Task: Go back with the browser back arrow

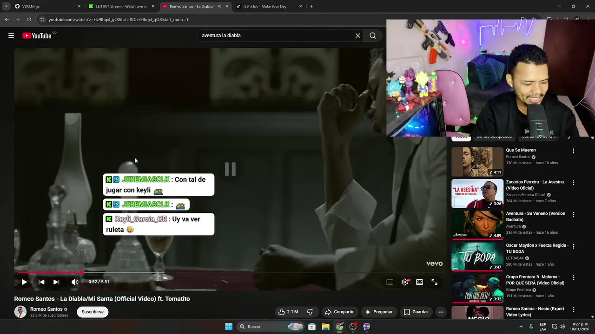Action: 7,19
